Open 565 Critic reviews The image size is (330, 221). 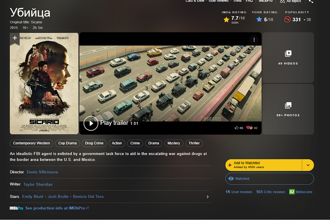point(271,192)
